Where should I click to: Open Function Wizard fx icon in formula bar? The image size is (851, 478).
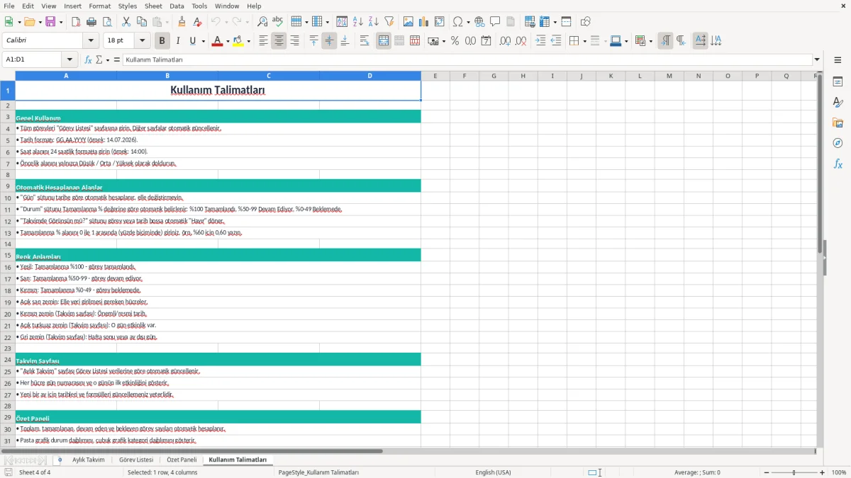(88, 60)
